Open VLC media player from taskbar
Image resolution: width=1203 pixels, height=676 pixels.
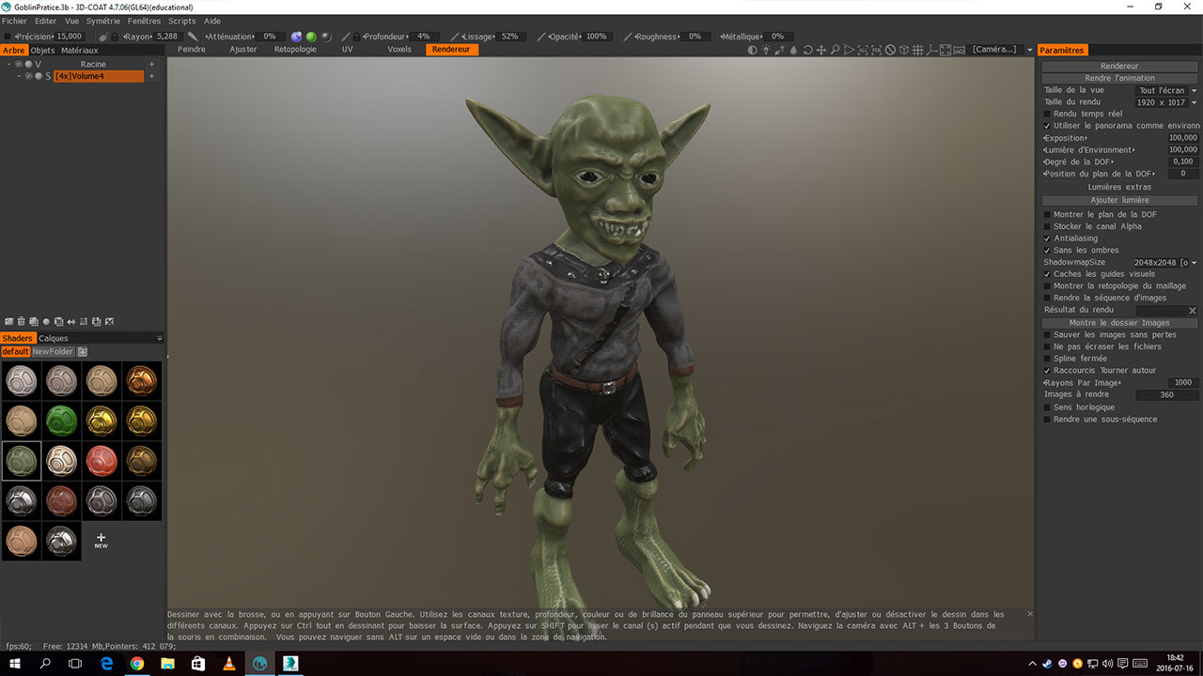click(228, 664)
